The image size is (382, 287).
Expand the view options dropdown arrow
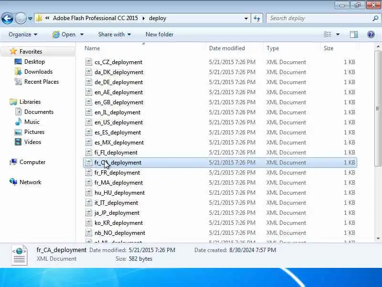[x=338, y=34]
